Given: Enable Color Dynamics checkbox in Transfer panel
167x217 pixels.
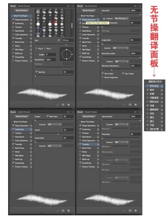Looking at the screenshot, I should pyautogui.click(x=80, y=141).
